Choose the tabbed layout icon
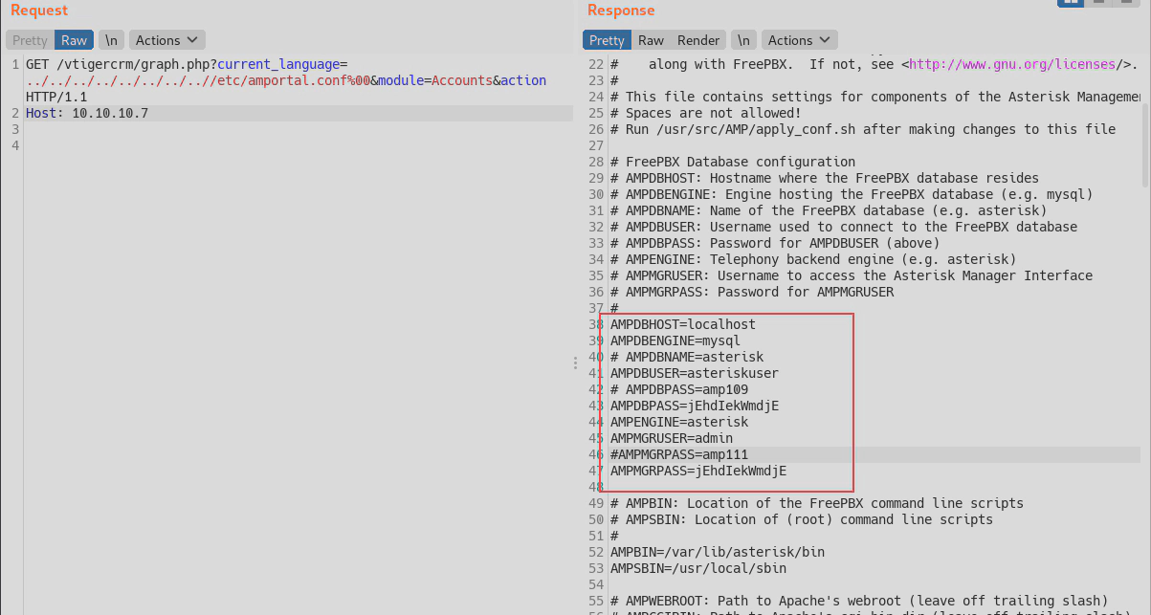This screenshot has height=615, width=1151. click(x=1127, y=2)
